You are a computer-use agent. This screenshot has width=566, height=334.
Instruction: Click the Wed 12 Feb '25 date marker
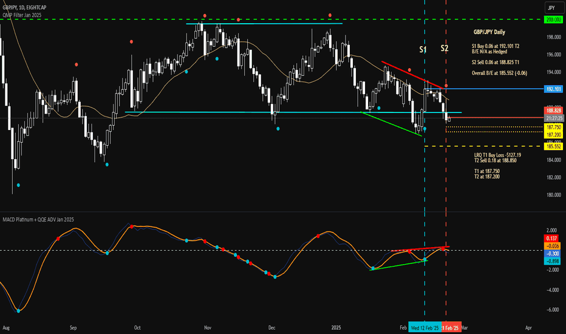coord(425,328)
